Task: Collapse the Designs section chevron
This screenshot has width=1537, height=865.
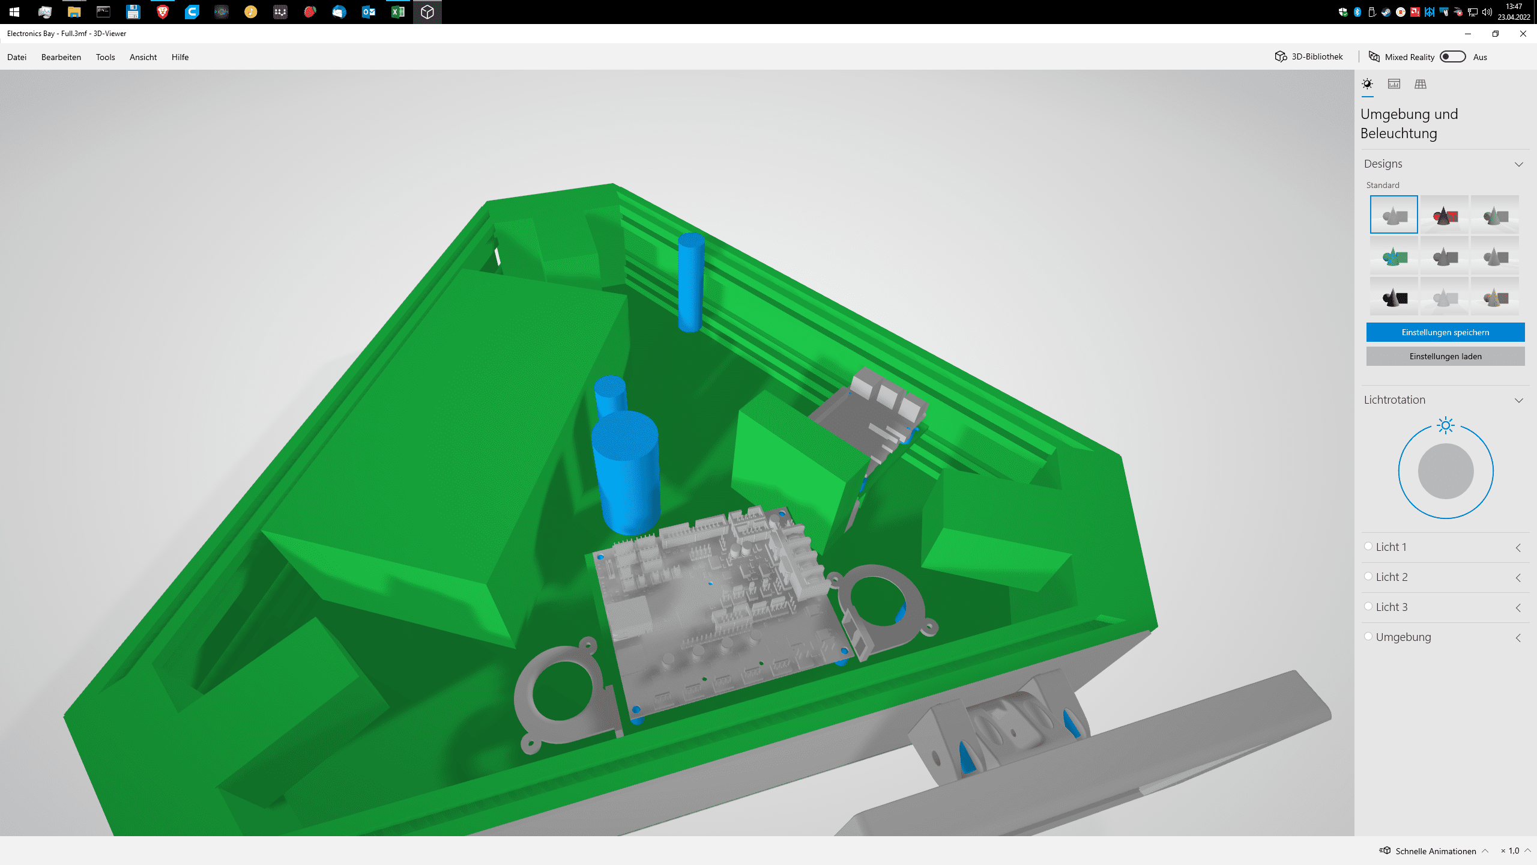Action: pos(1518,164)
